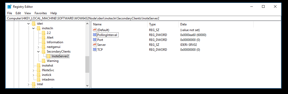The height and width of the screenshot is (94, 288).
Task: Select the Warning key label
Action: pos(53,61)
